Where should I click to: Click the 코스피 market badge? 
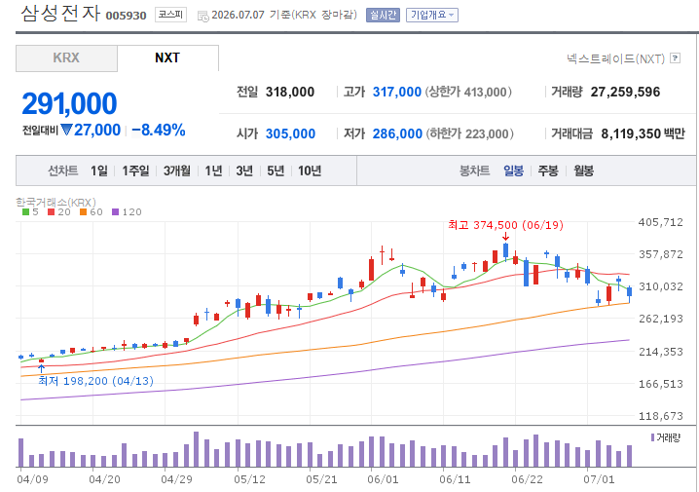[170, 15]
